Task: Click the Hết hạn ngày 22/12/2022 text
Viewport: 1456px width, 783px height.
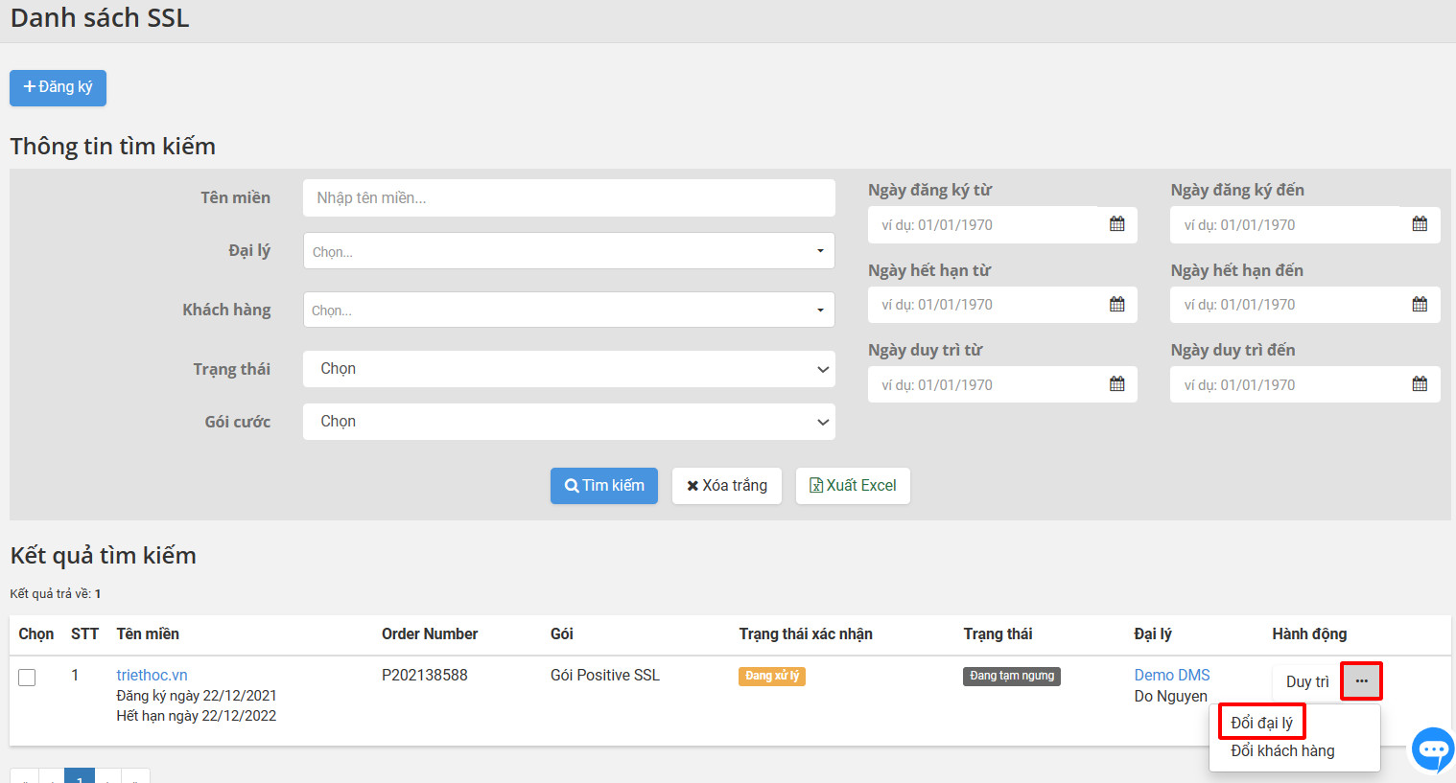Action: point(197,716)
